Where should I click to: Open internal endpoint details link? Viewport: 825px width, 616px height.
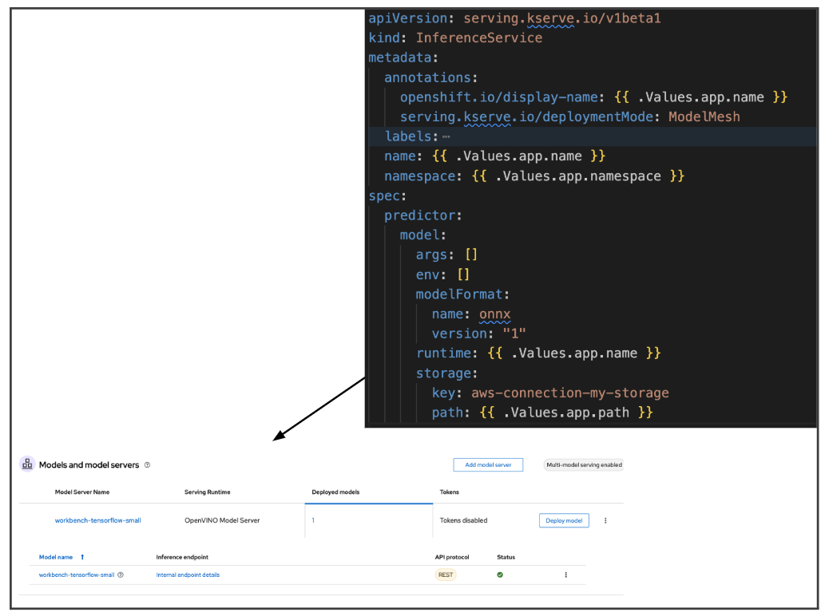coord(188,575)
